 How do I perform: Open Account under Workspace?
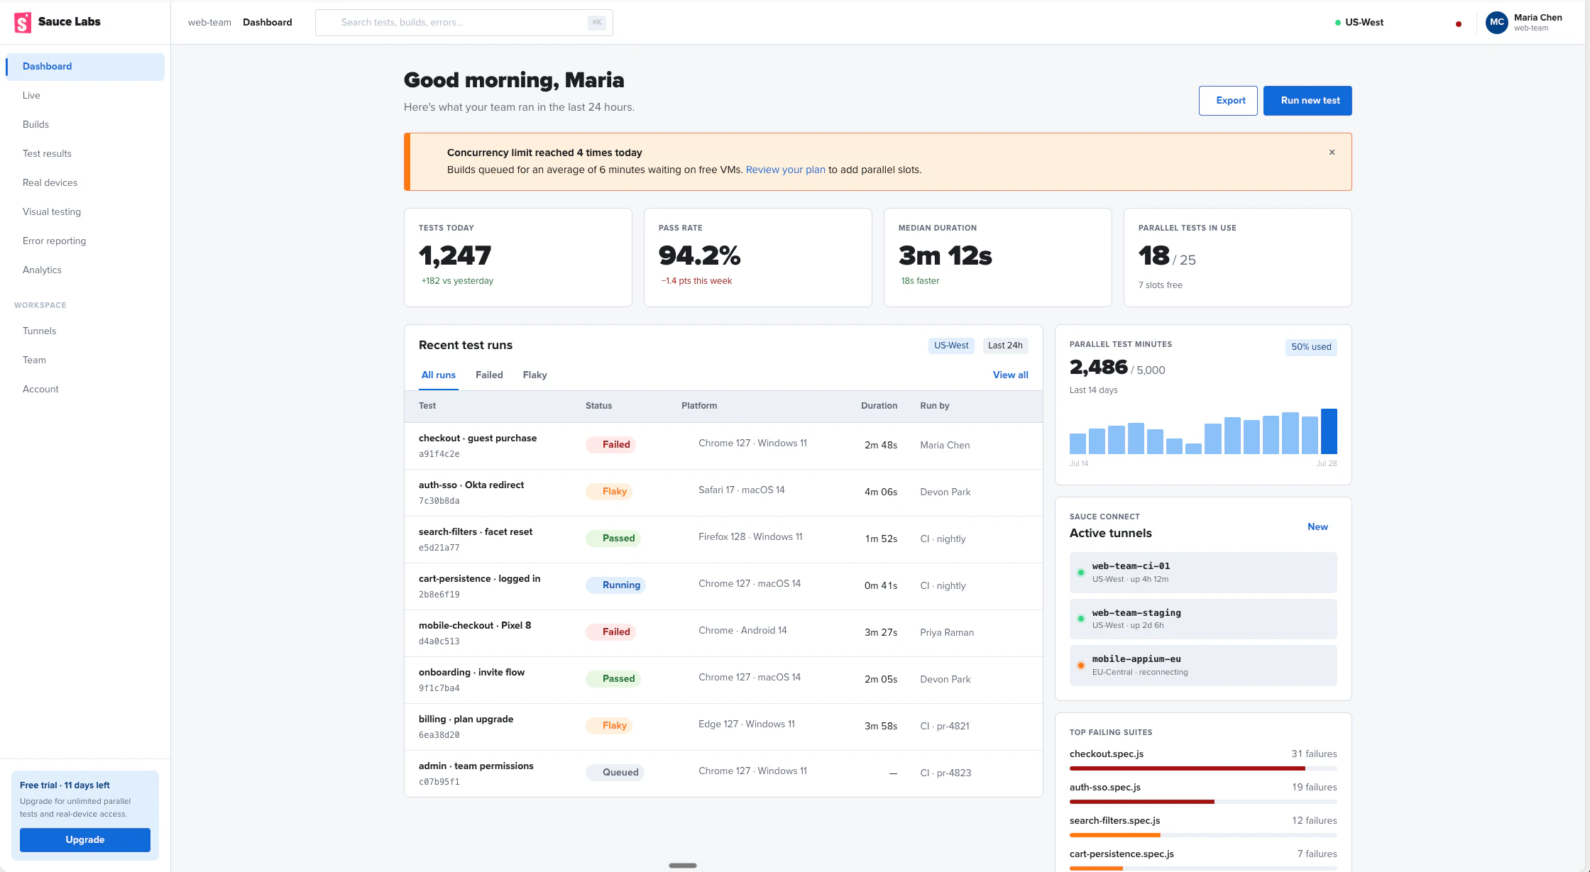pos(85,390)
